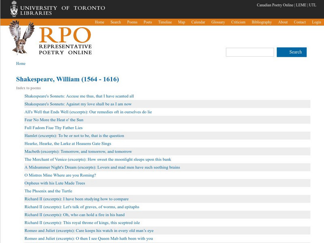Go to the Poets menu
The image size is (324, 243).
[148, 22]
